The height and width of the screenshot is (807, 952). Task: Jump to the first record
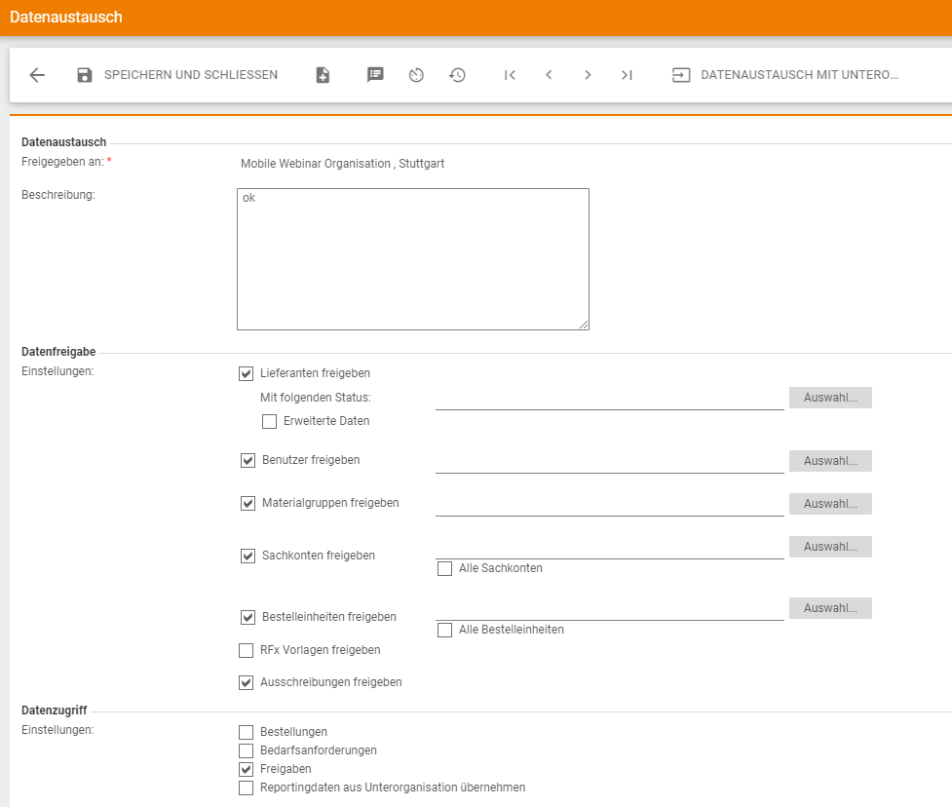coord(510,75)
